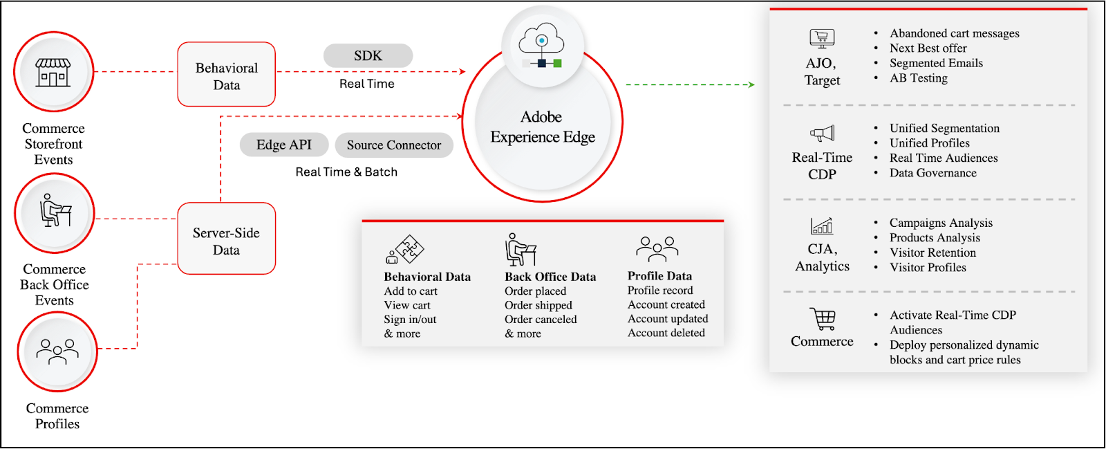
Task: Select the Server-Side Data box
Action: pos(227,239)
